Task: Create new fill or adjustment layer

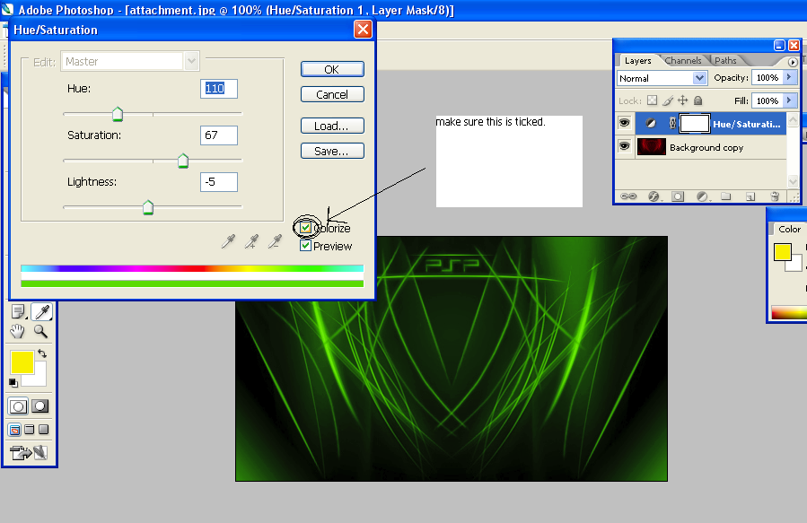Action: [x=702, y=196]
